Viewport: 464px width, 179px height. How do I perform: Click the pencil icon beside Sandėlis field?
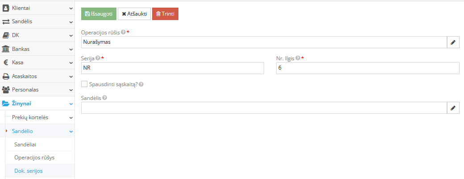pyautogui.click(x=453, y=108)
